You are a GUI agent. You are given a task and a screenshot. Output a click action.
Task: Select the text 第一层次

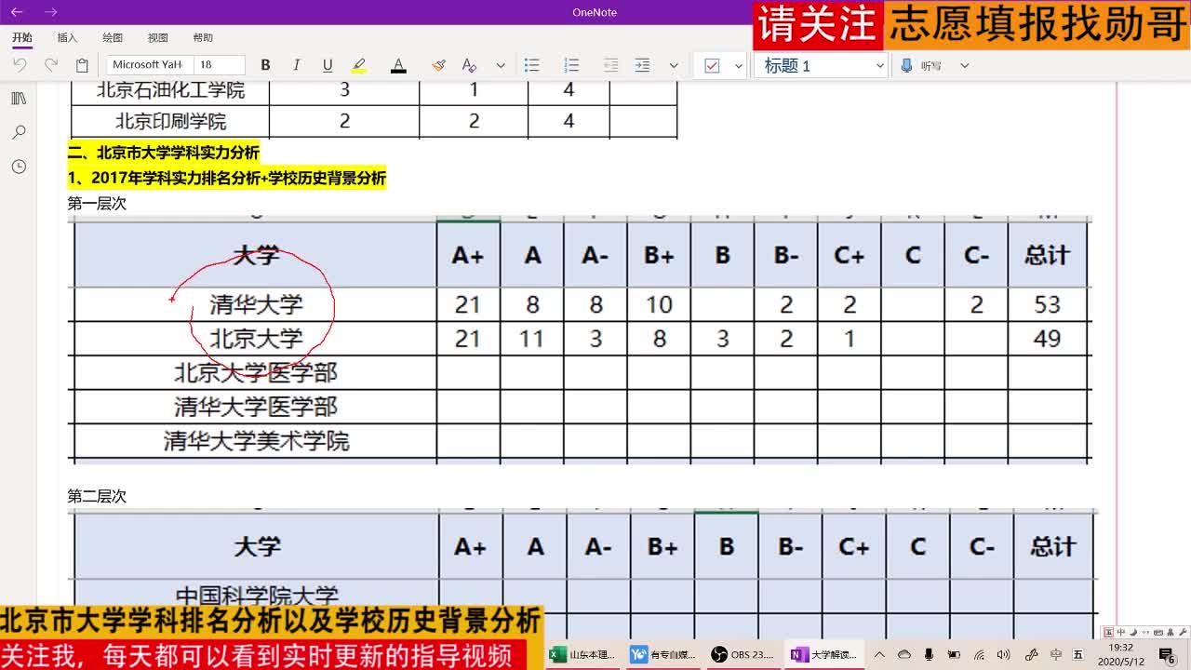tap(97, 203)
